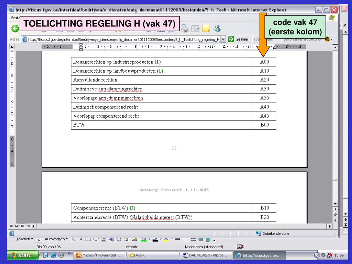The height and width of the screenshot is (264, 352).
Task: Click the Ga naar green arrow button
Action: click(x=231, y=39)
